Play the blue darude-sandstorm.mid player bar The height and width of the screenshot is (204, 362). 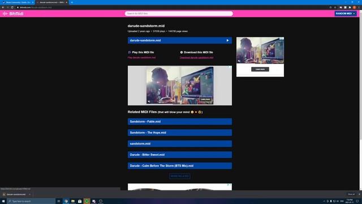[180, 40]
